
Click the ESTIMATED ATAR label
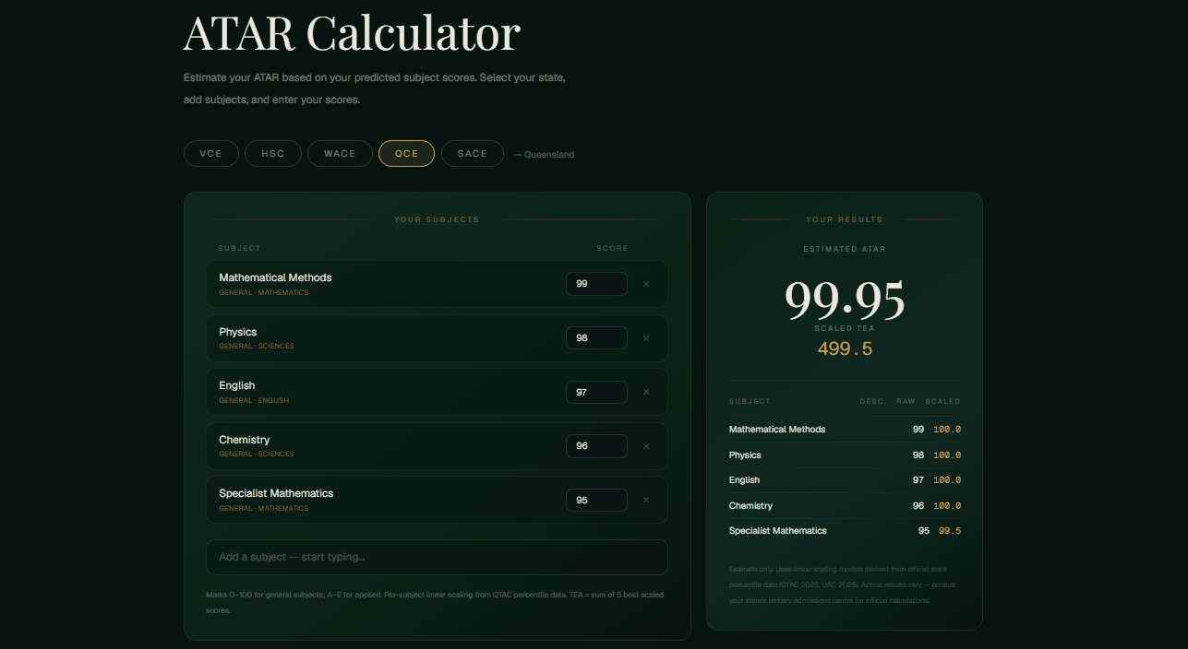(x=845, y=249)
